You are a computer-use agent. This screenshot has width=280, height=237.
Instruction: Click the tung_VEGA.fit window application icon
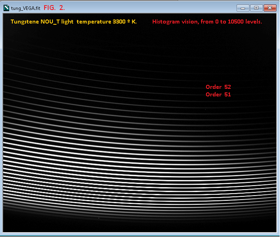[6, 8]
